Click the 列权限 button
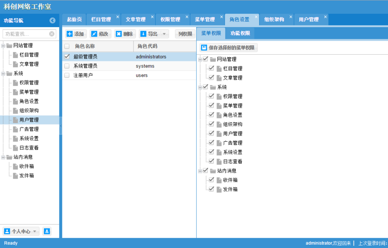Viewport: 388px width, 248px height. point(185,34)
